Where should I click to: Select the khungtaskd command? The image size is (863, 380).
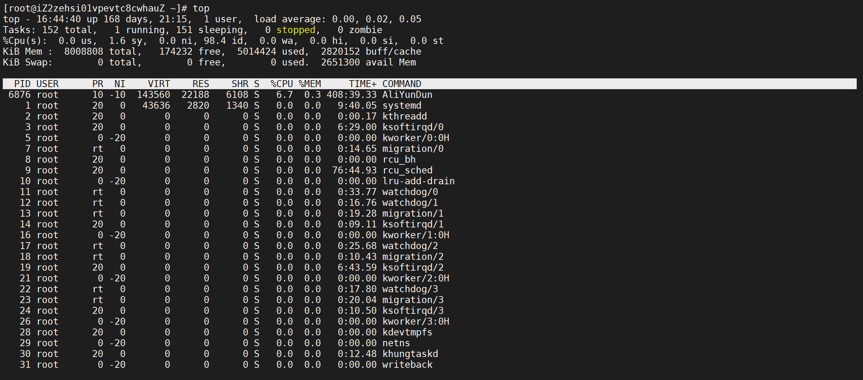coord(410,354)
